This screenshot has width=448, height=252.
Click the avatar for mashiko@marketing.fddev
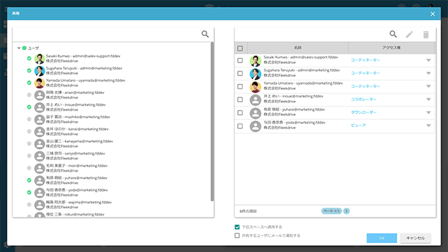tap(39, 119)
